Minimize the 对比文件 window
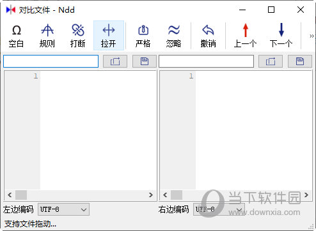 click(x=242, y=10)
